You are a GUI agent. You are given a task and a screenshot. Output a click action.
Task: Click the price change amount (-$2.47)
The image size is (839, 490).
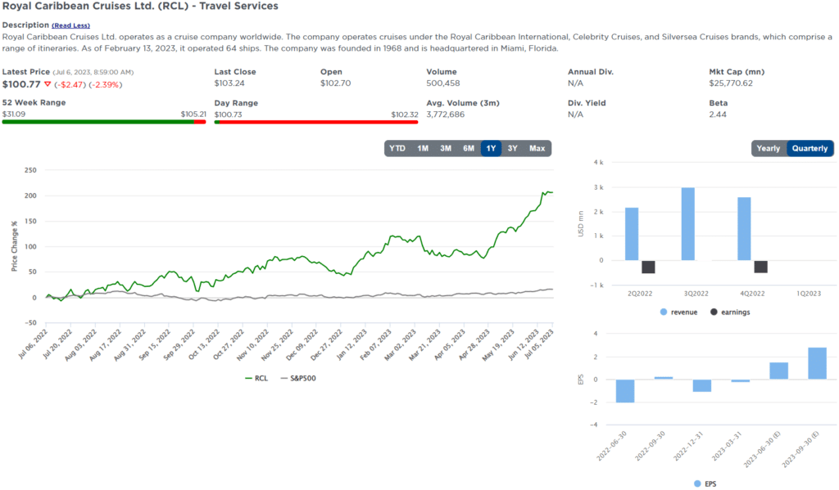click(x=70, y=84)
